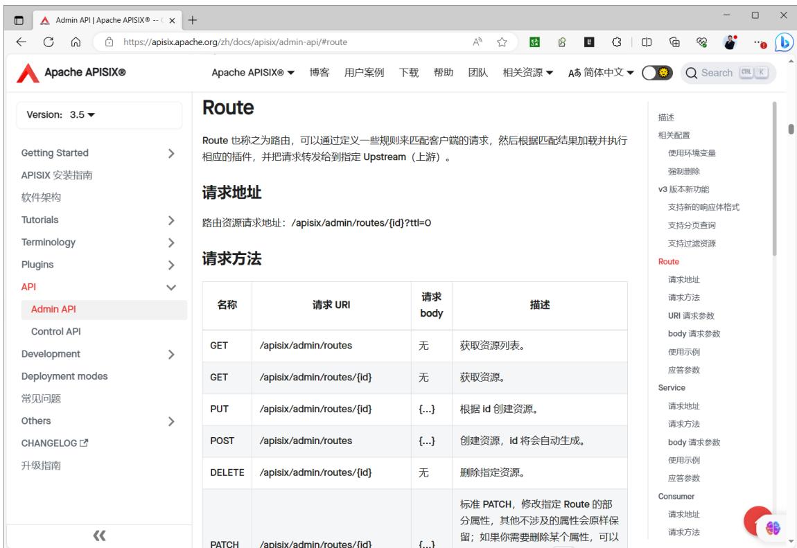Expand Getting Started chevron in sidebar

pos(171,153)
